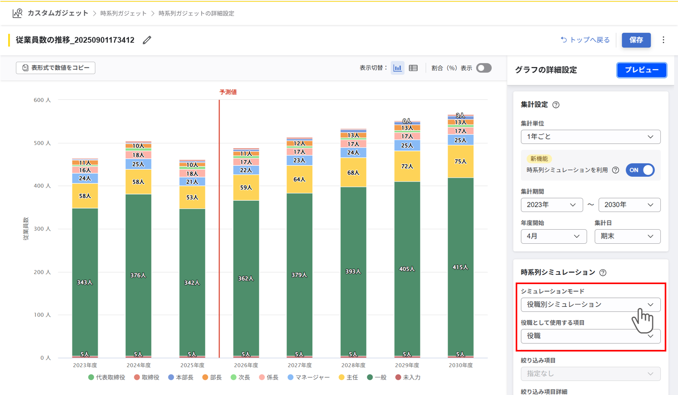Enable the 割合(%)表示 toggle
678x395 pixels.
[484, 68]
